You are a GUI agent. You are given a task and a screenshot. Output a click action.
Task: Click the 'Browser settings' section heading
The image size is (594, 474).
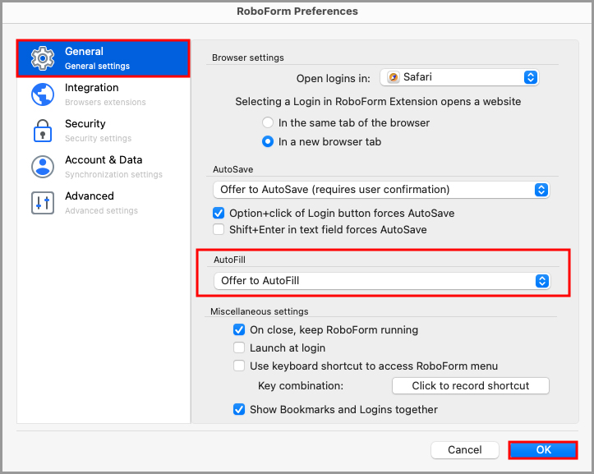(248, 58)
